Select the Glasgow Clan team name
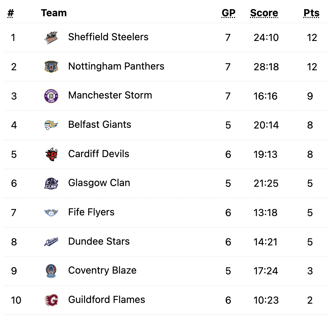Image resolution: width=329 pixels, height=316 pixels. (x=99, y=183)
